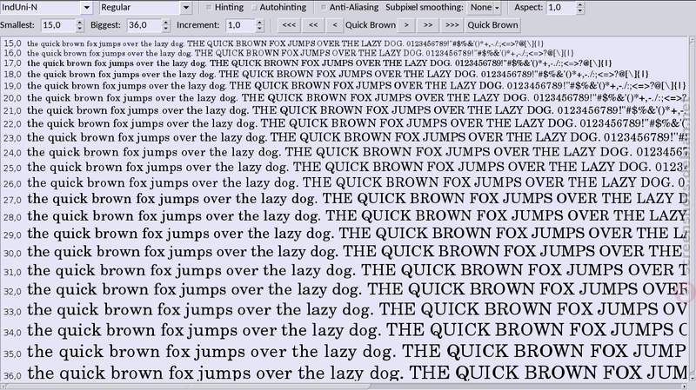Select the 15,0 size sample row
The image size is (696, 390).
pos(345,43)
